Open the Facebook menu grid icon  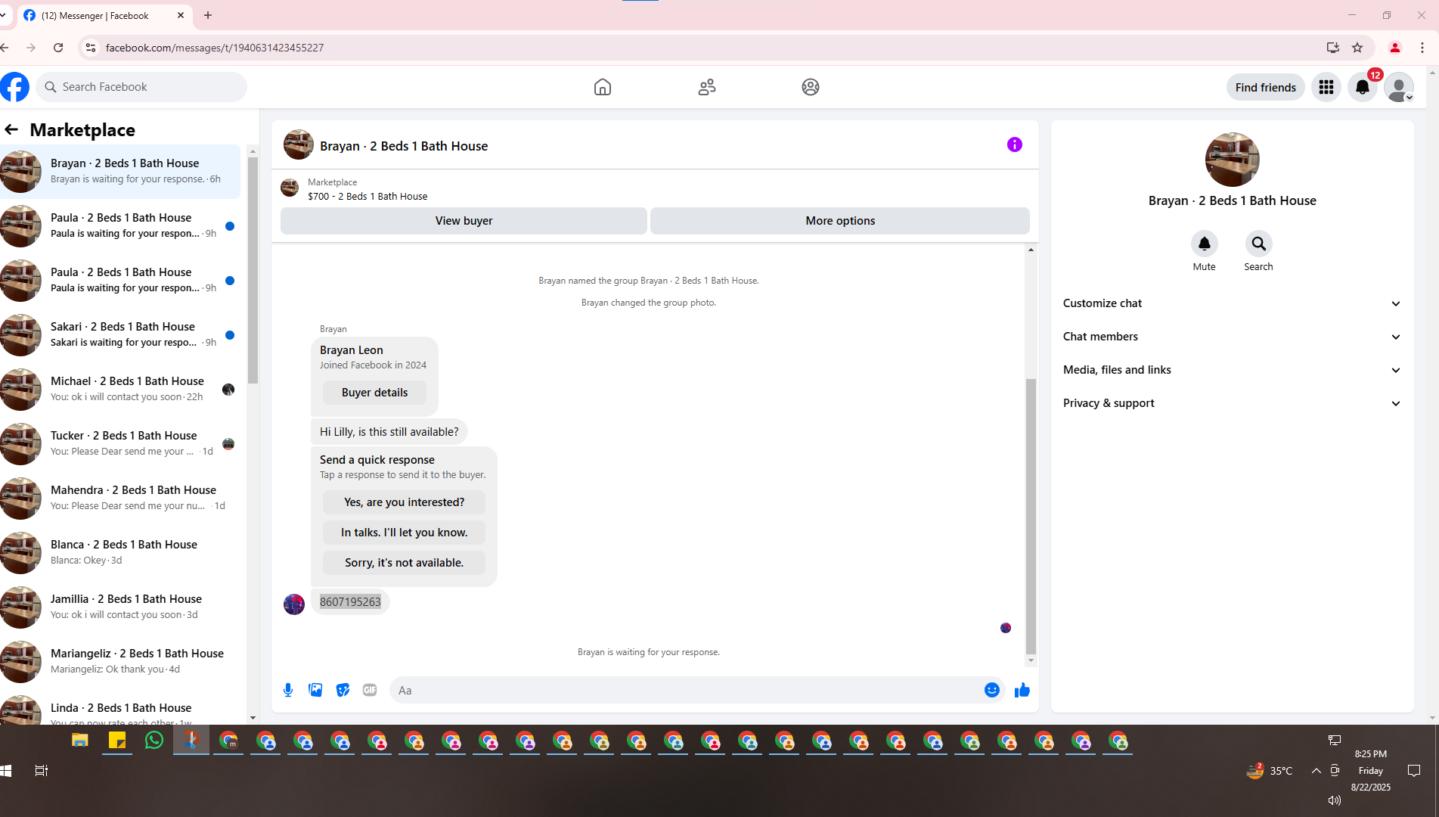1326,87
